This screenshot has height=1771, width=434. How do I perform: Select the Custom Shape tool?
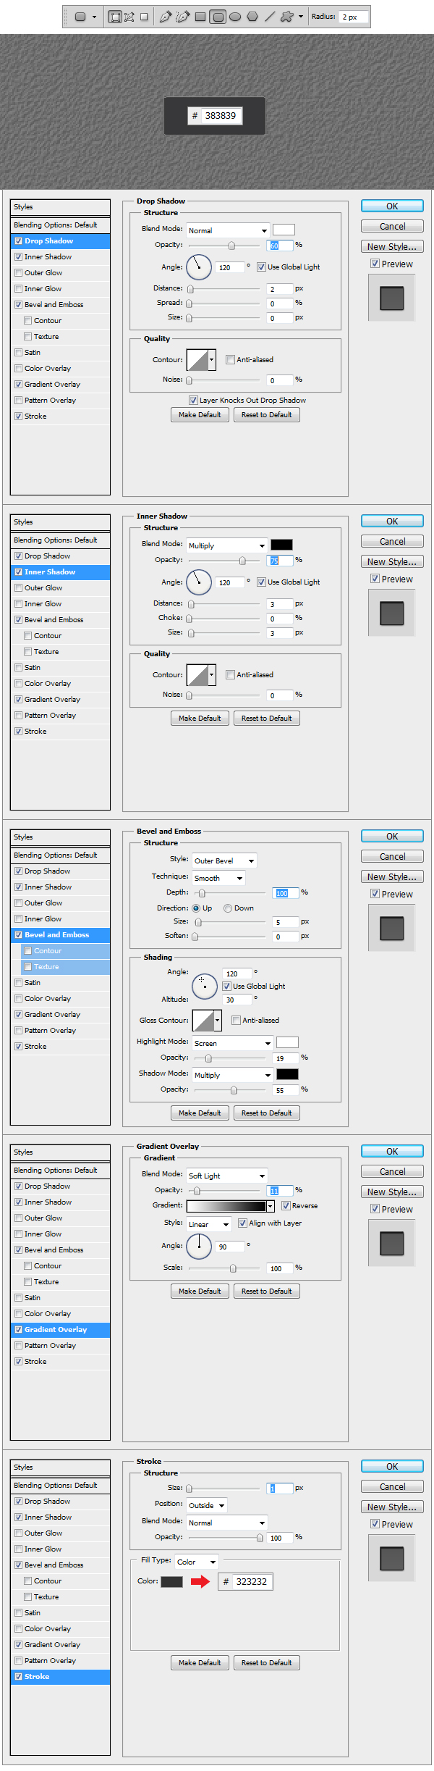[x=287, y=17]
